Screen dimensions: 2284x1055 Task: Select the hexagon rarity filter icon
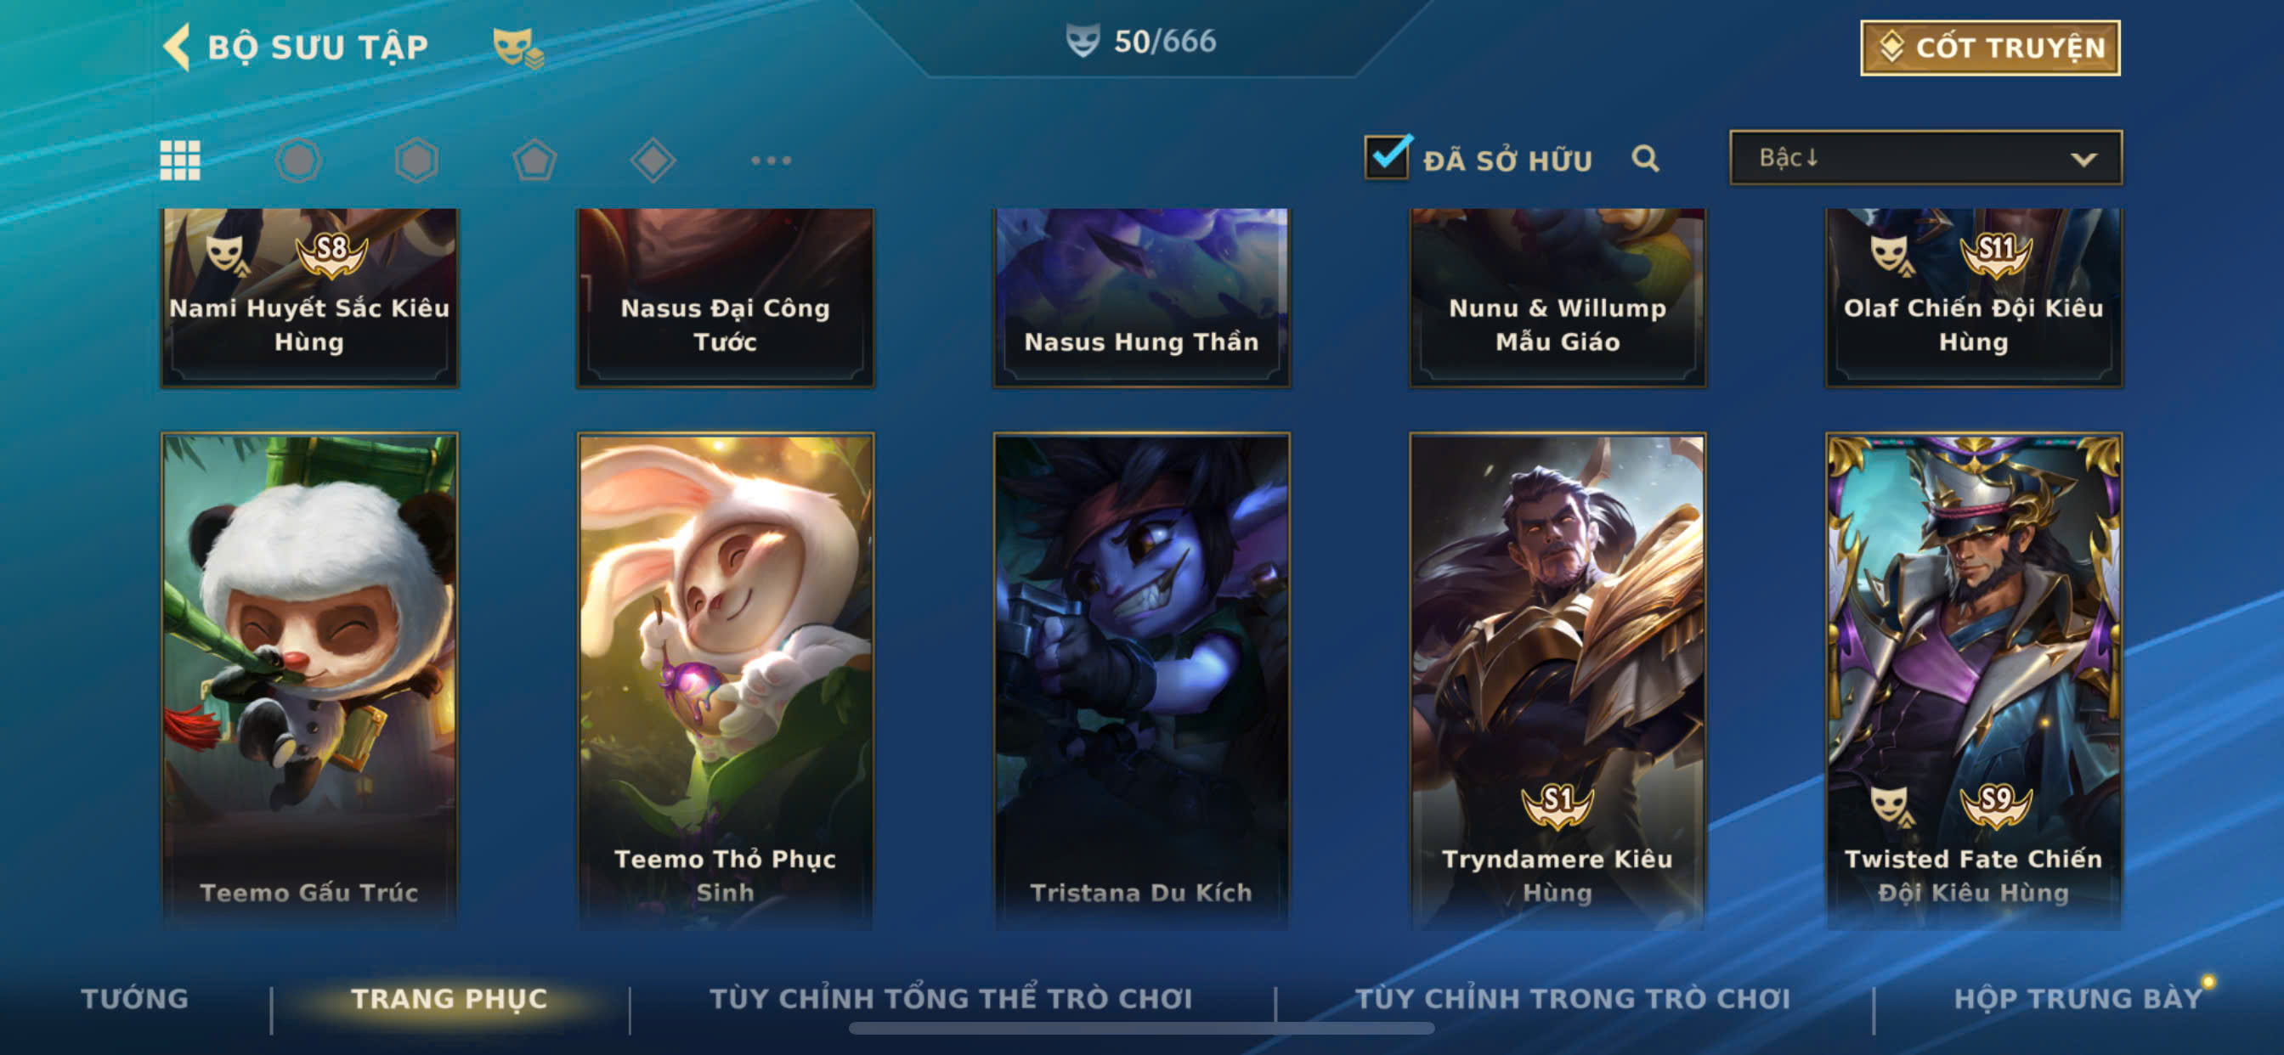point(416,161)
